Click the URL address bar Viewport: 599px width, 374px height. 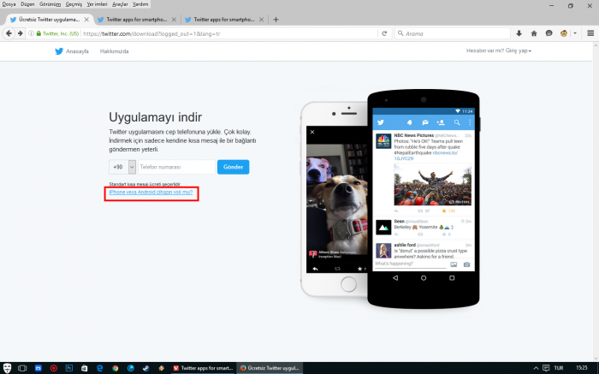[229, 33]
